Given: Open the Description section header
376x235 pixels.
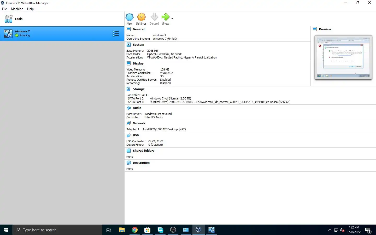Looking at the screenshot, I should [x=141, y=163].
